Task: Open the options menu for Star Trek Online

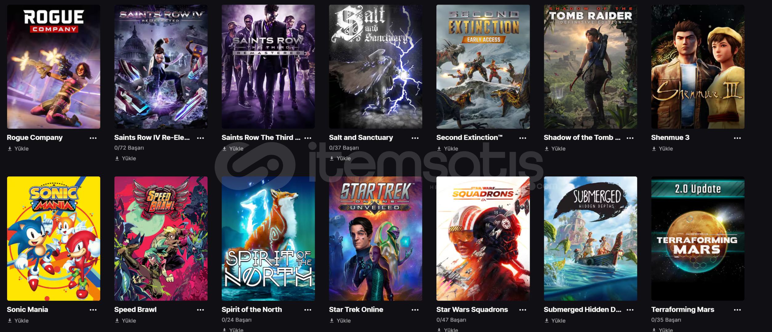Action: (x=415, y=310)
